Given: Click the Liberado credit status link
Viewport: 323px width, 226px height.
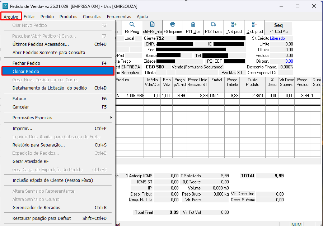Looking at the screenshot, I should tap(277, 38).
